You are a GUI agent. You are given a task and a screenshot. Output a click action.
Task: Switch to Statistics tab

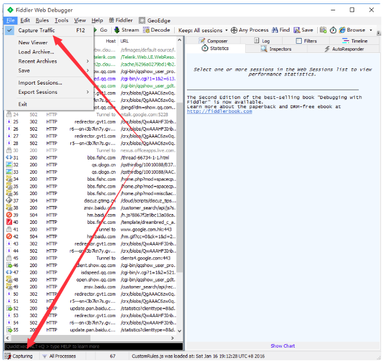(x=215, y=48)
